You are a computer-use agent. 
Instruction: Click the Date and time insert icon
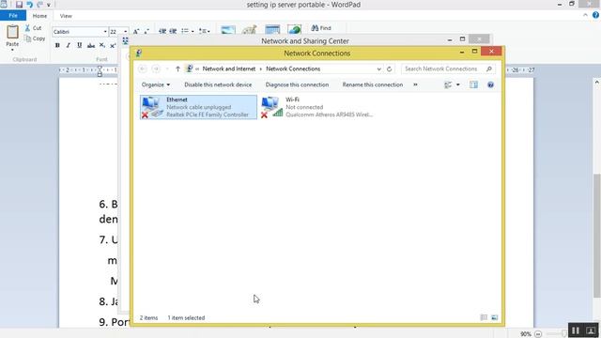pos(272,30)
